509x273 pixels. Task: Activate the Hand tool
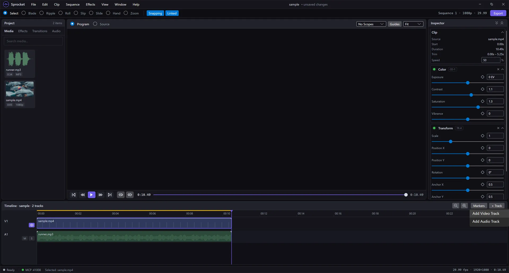(x=113, y=13)
